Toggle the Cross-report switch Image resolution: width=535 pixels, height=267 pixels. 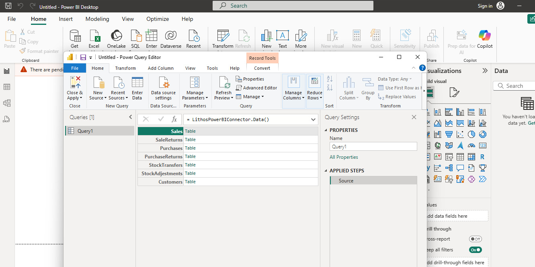476,239
